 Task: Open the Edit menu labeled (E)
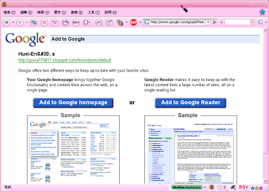coord(26,12)
